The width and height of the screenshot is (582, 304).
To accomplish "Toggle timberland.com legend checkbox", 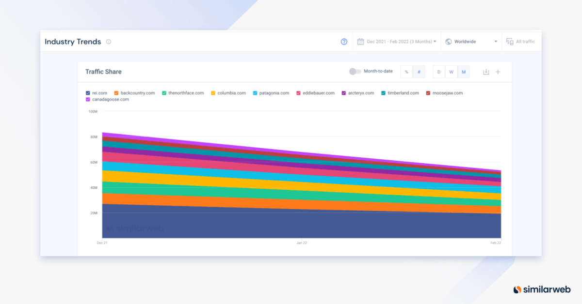I will click(383, 93).
